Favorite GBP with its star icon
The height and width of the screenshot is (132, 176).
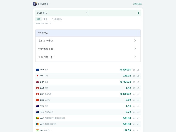pyautogui.click(x=134, y=82)
